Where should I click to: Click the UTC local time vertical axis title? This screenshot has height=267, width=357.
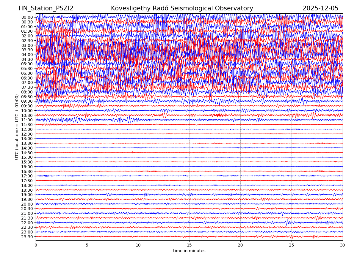[x=17, y=127]
